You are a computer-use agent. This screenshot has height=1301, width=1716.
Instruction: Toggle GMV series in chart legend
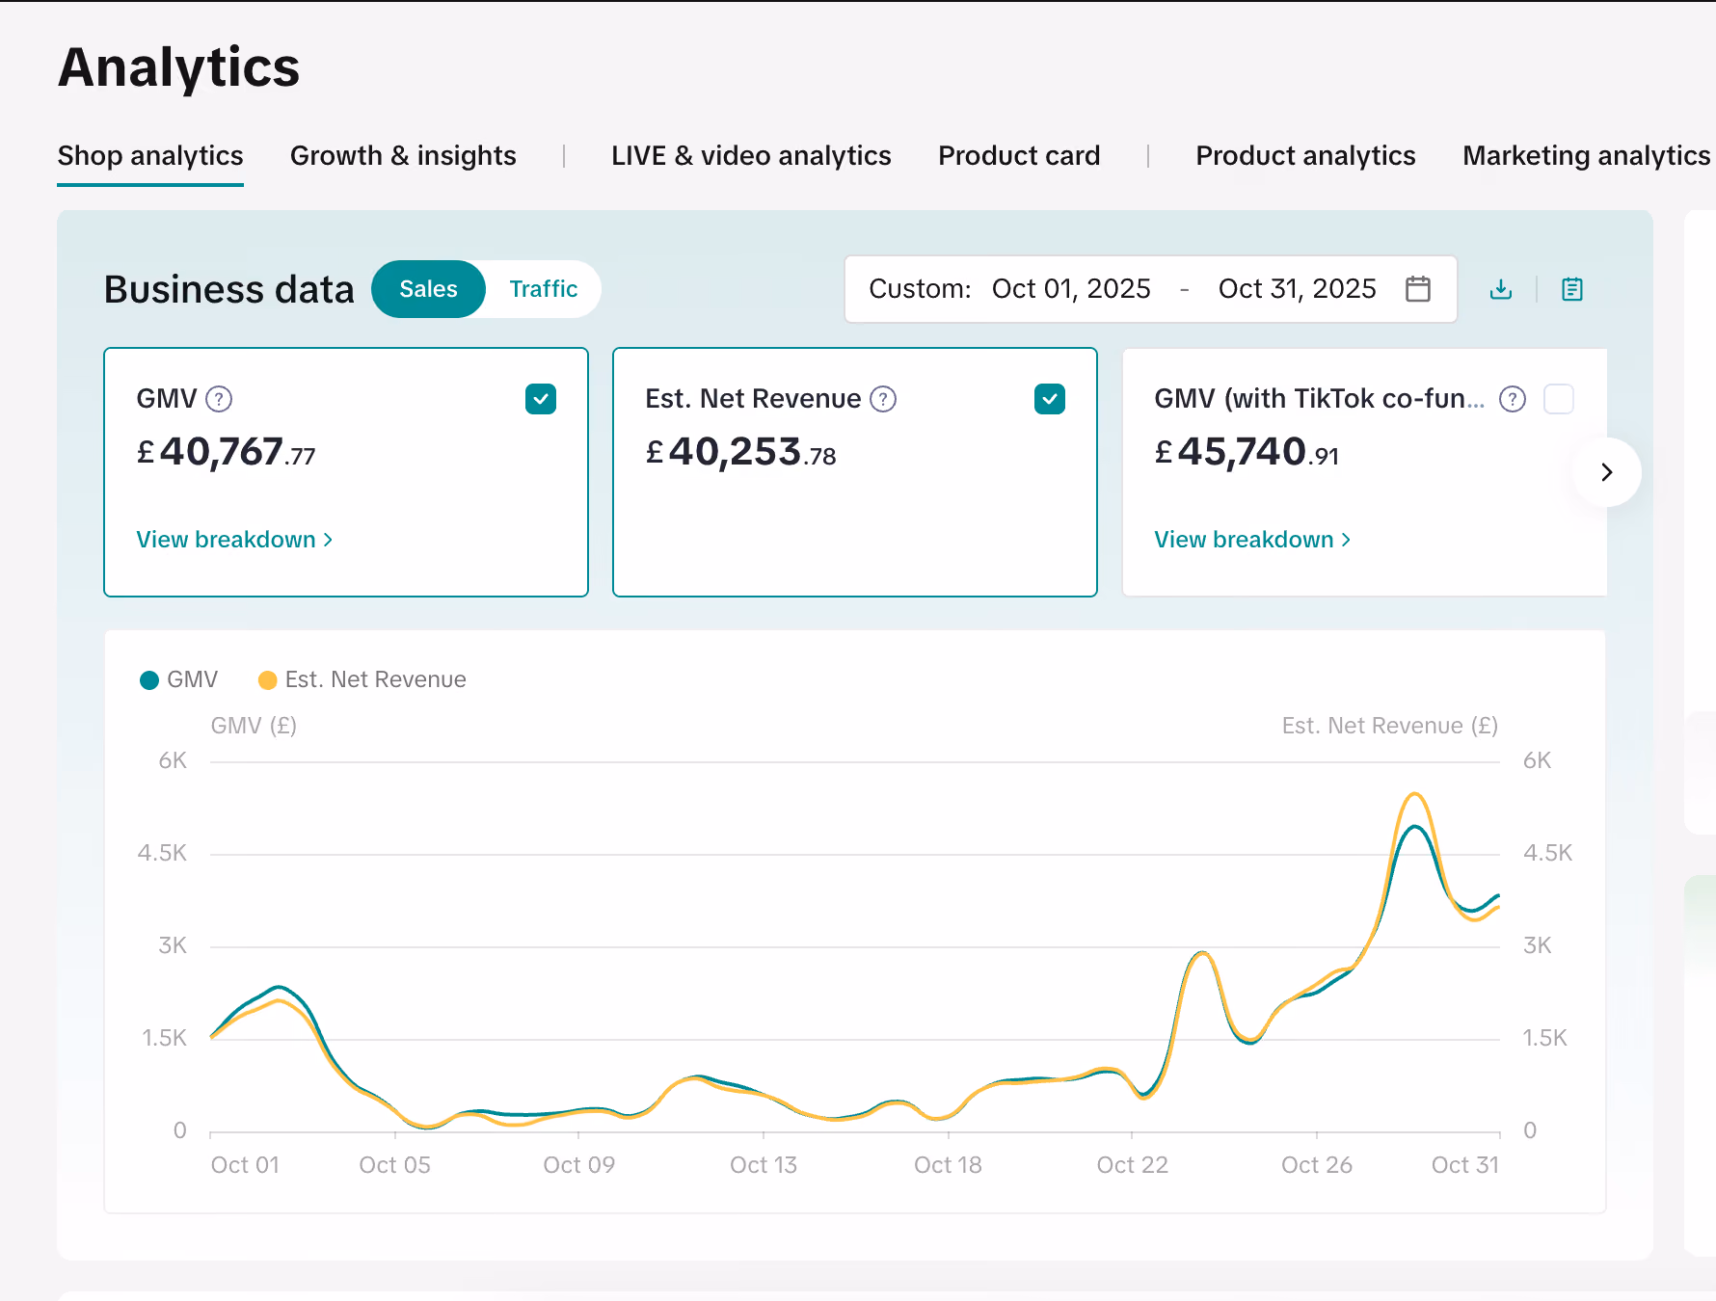click(179, 680)
